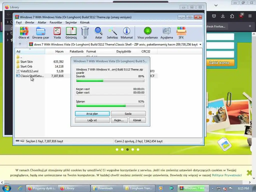Expand the first Library sidebar tree node
The height and width of the screenshot is (192, 256).
[x=7, y=21]
